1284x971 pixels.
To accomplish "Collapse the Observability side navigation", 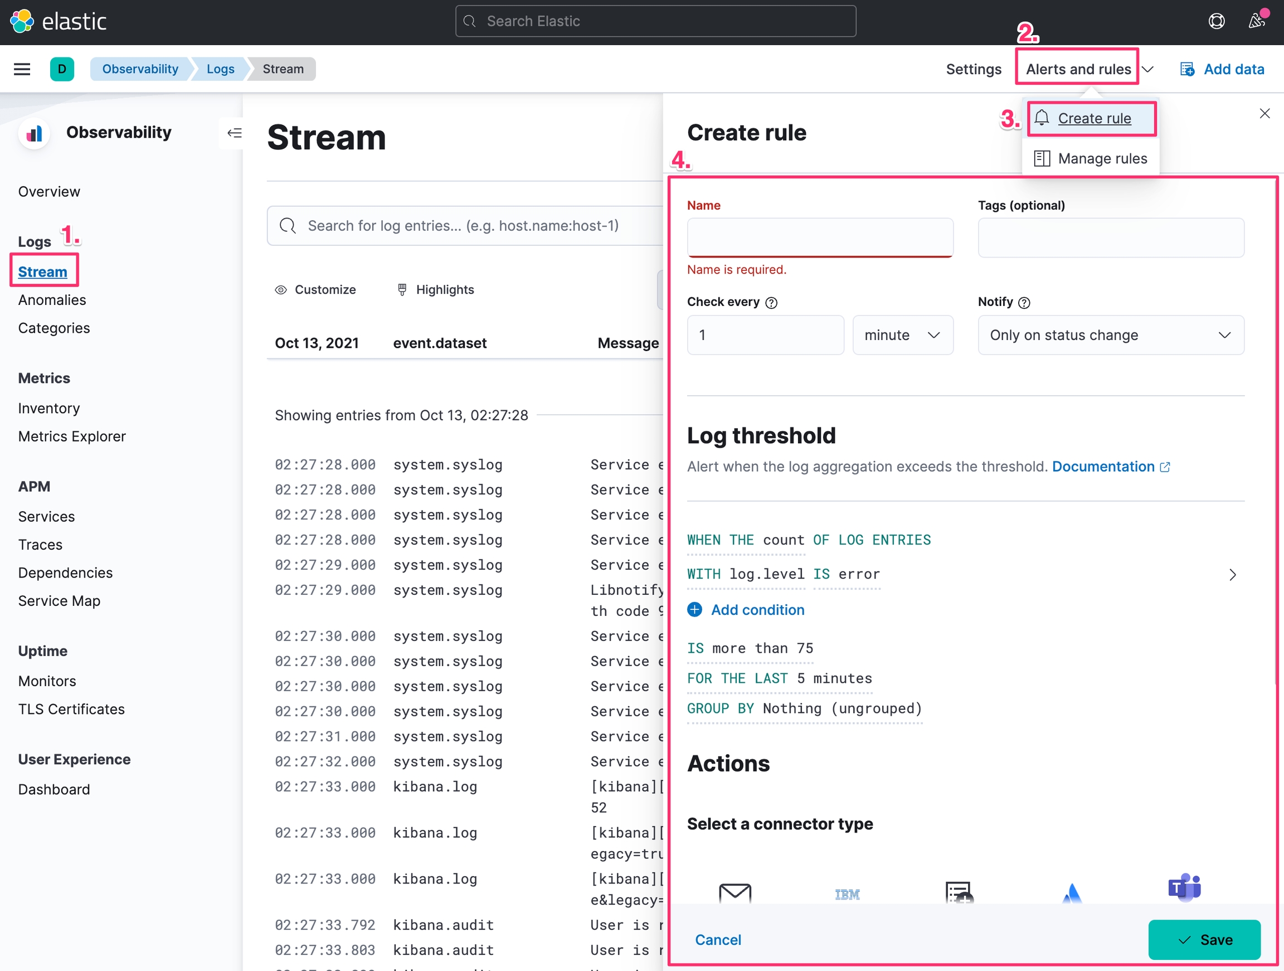I will 235,133.
